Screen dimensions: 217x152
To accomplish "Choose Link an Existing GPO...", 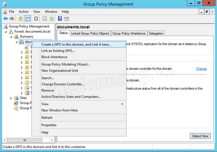I will [x=79, y=51].
